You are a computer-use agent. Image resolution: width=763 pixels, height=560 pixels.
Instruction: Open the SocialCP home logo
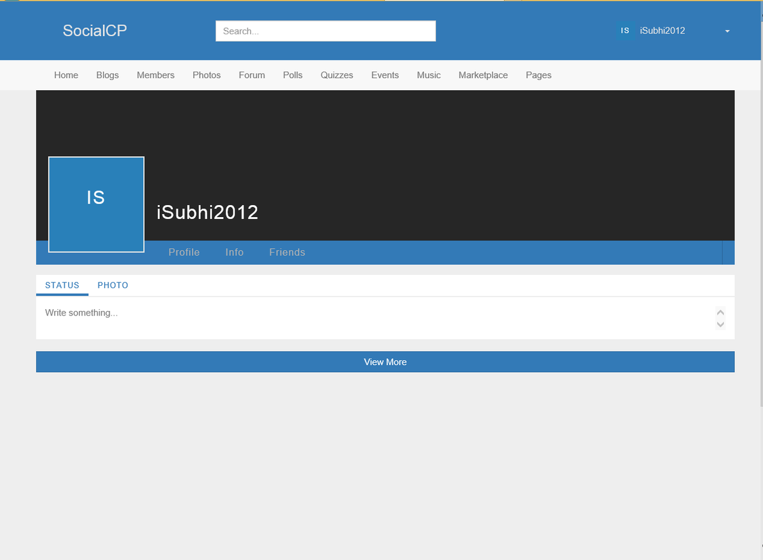click(94, 30)
